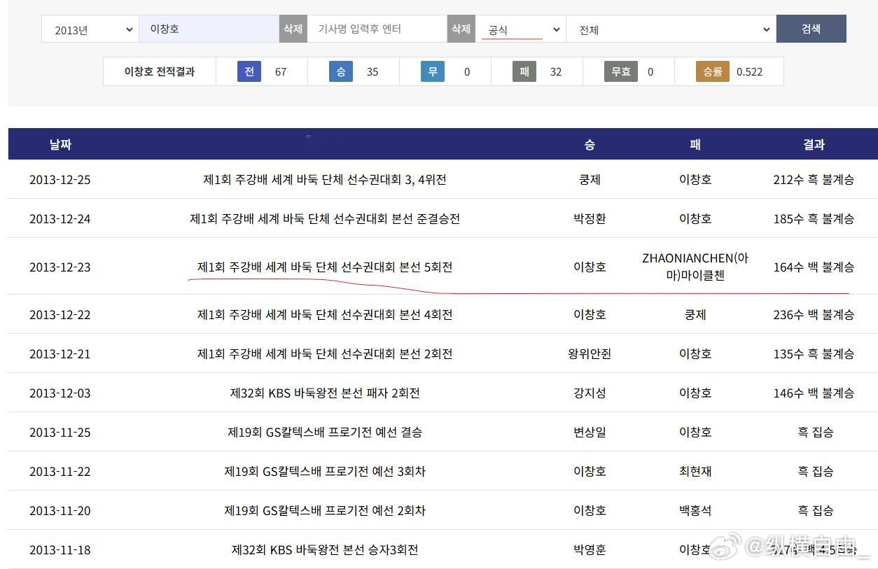This screenshot has height=569, width=878.
Task: Click the 기사명 입력후 엔터 input field
Action: 377,29
